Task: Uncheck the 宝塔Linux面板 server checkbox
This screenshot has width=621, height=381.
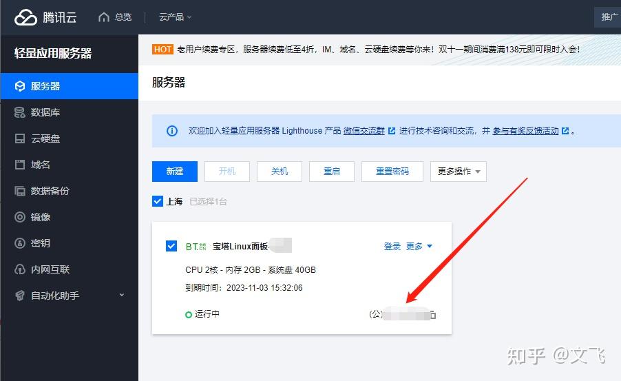Action: tap(171, 246)
